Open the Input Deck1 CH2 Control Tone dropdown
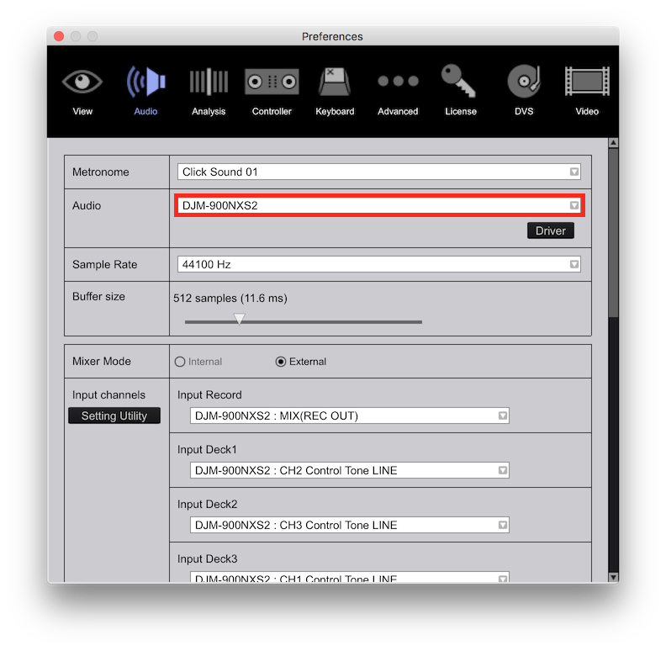 tap(350, 470)
